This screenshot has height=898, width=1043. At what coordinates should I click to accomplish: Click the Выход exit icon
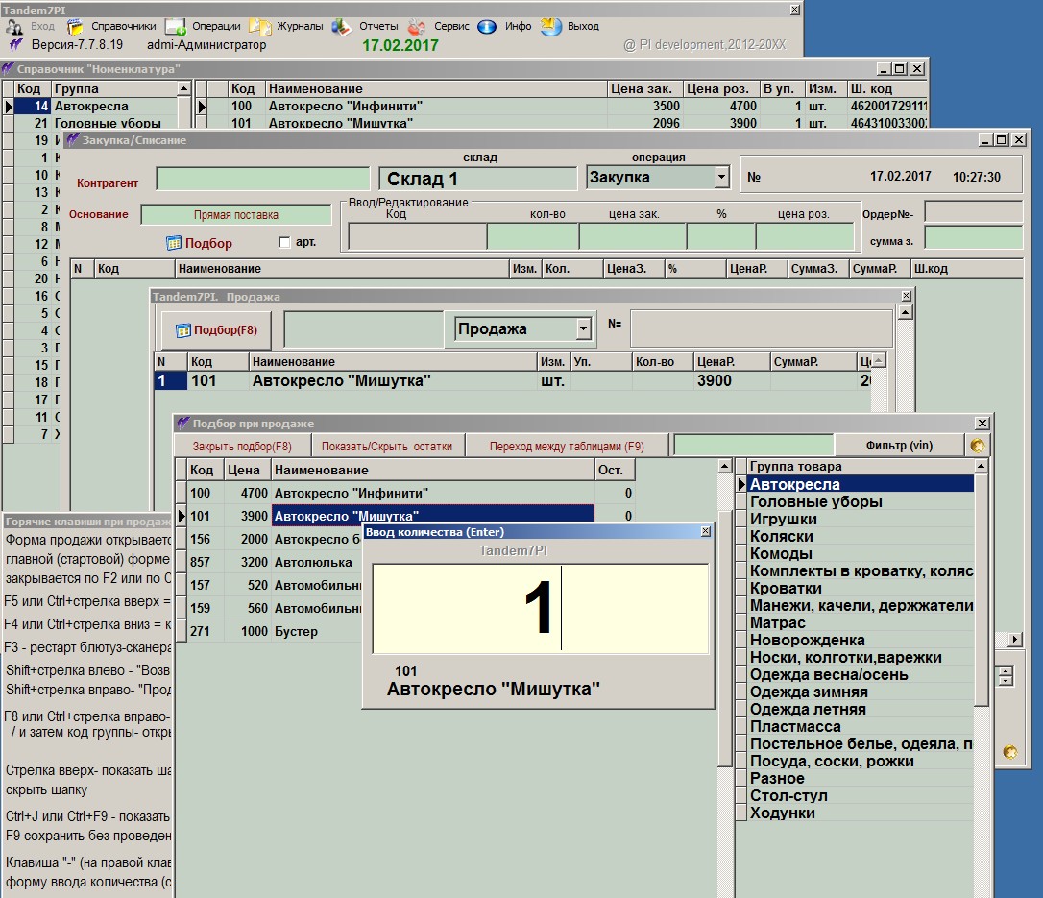(x=550, y=27)
